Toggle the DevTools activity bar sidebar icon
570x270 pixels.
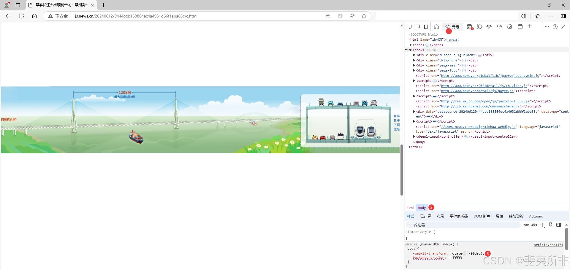[426, 27]
